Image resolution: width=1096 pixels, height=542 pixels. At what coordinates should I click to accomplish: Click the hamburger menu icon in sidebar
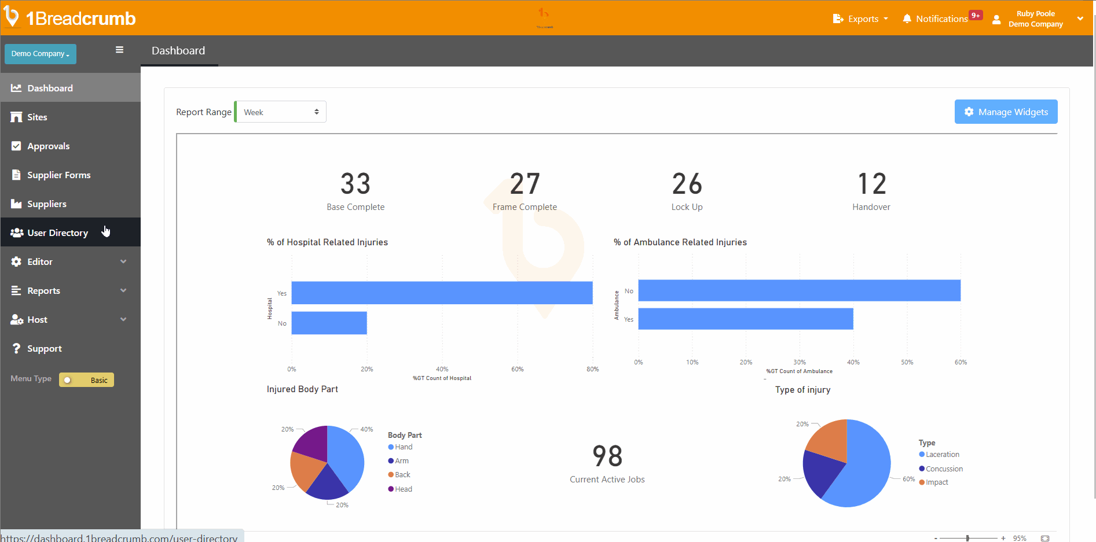tap(119, 50)
